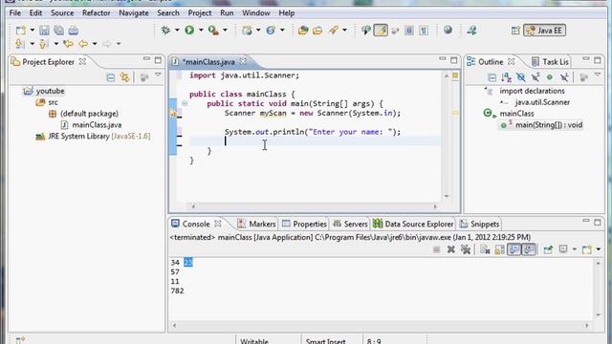The image size is (612, 344).
Task: Click the Save (floppy disk) toolbar icon
Action: 44,30
